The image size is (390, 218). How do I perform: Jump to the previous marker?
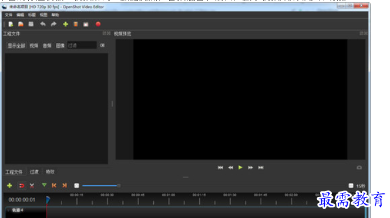pos(54,185)
